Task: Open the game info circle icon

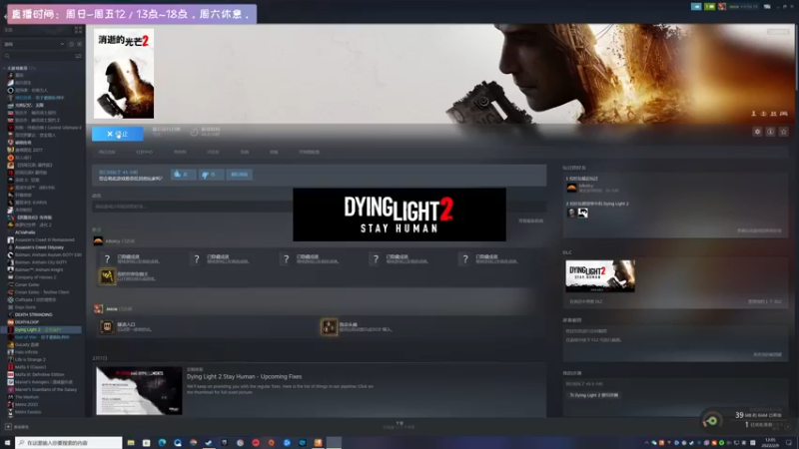Action: 770,132
